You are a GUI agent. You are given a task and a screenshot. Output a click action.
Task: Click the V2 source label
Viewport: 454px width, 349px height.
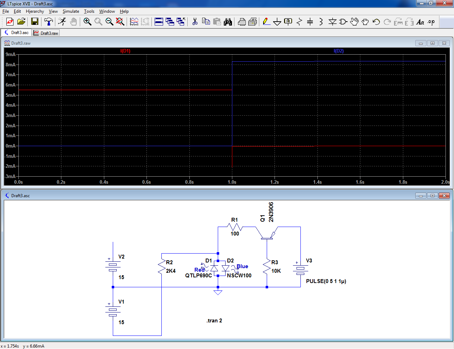(121, 257)
